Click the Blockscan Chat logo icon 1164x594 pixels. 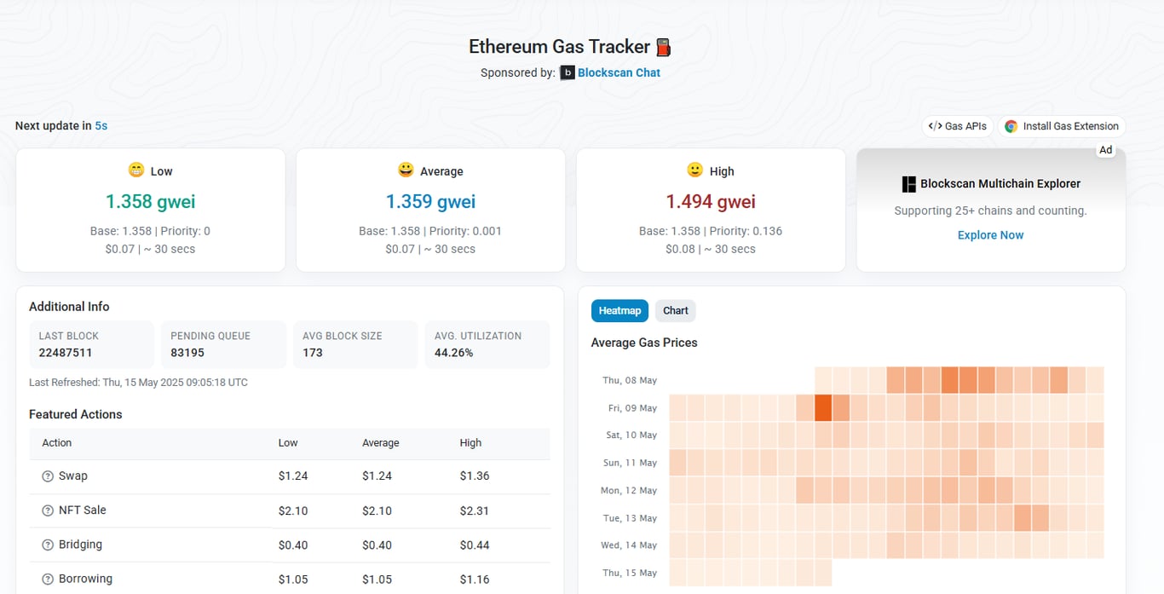(568, 72)
